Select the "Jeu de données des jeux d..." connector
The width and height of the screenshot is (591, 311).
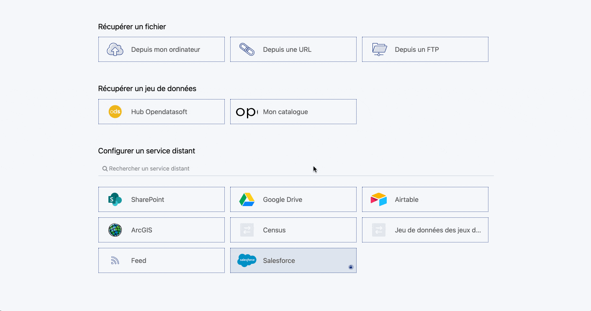coord(437,230)
